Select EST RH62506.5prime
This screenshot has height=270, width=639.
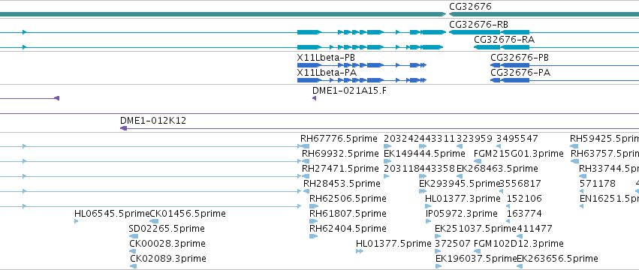click(348, 199)
